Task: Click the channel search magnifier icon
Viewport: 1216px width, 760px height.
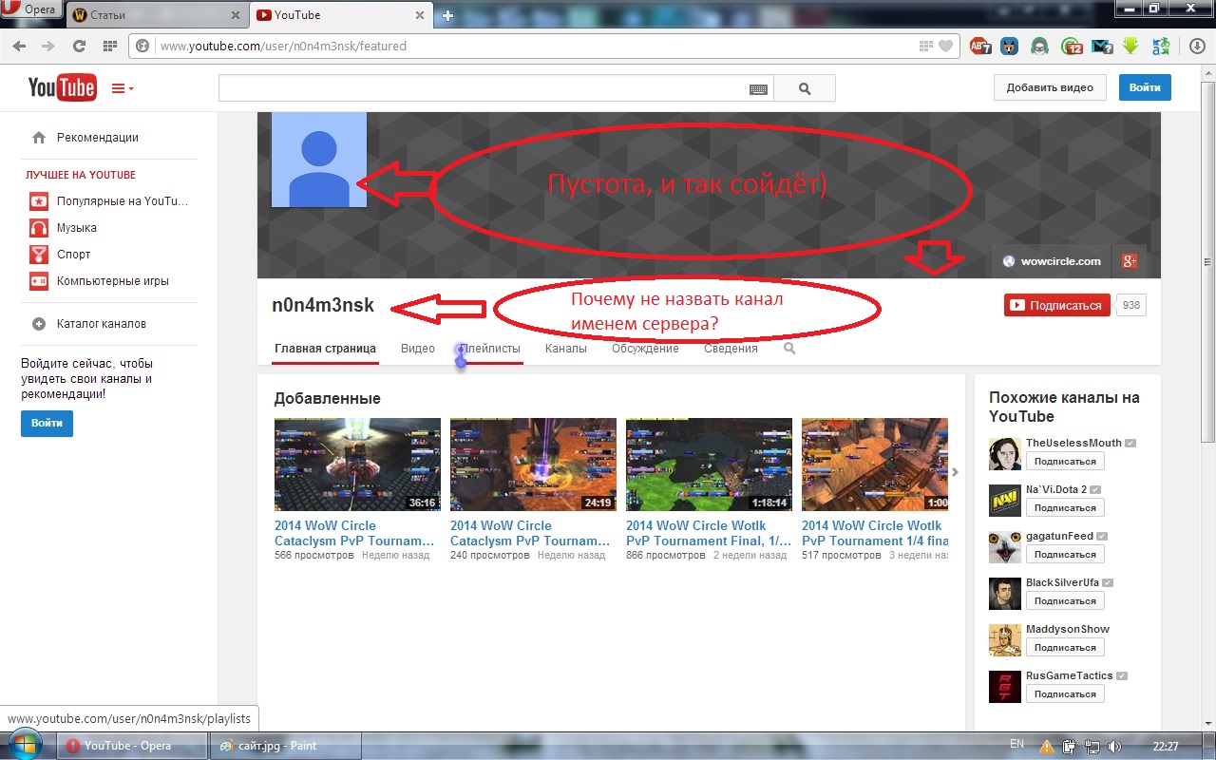Action: [789, 349]
